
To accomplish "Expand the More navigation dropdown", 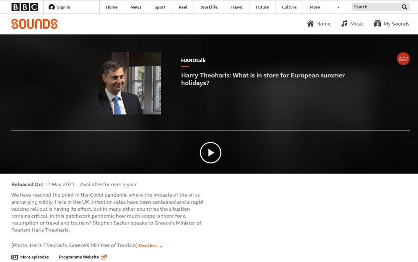I will tap(325, 7).
